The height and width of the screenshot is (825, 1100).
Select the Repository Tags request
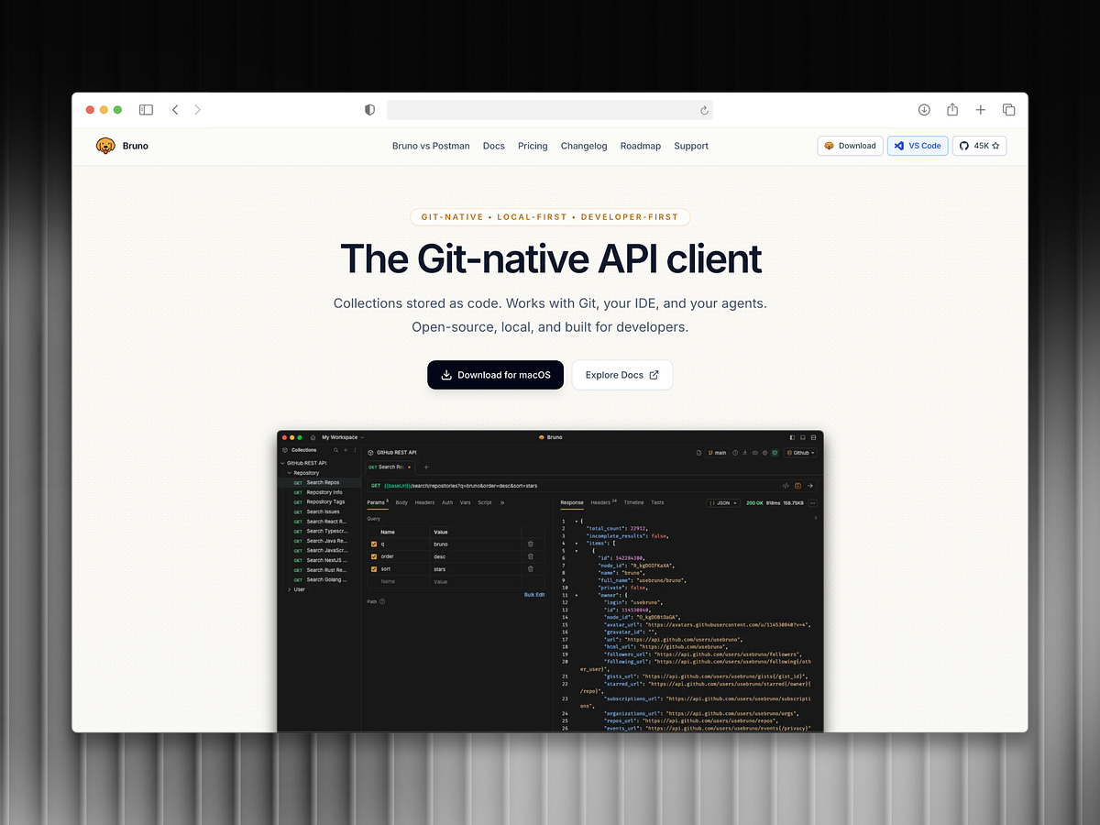click(325, 502)
